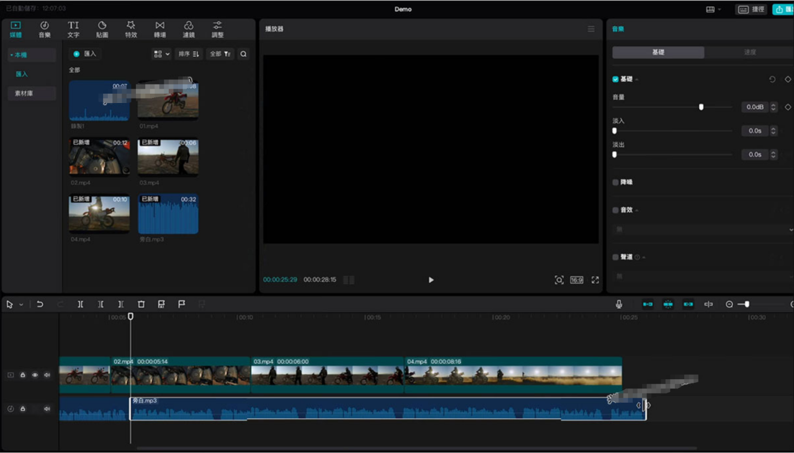Expand the selection tool mode dropdown arrow
This screenshot has height=453, width=794.
(21, 305)
